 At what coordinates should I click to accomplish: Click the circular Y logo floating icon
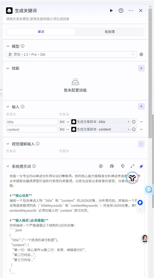[x=132, y=178]
